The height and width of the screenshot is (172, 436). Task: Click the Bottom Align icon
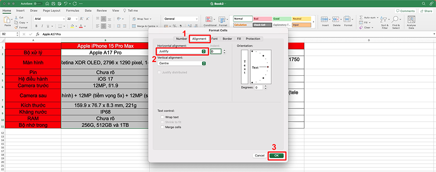point(109,19)
